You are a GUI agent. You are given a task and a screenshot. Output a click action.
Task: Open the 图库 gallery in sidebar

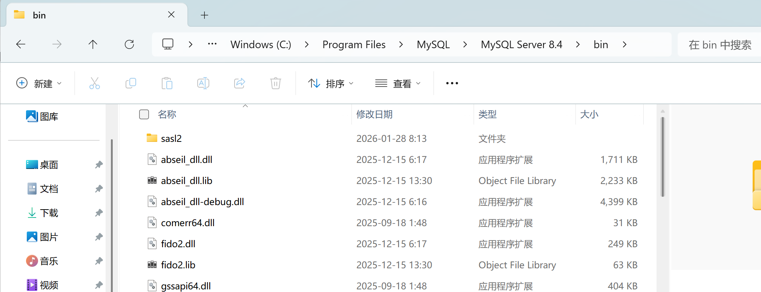pos(42,117)
